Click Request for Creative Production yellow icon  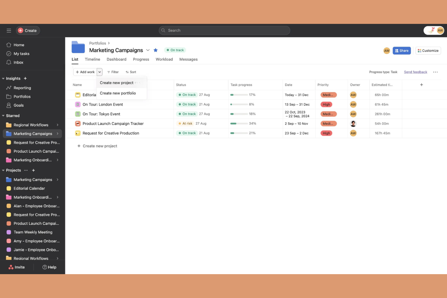tap(78, 133)
